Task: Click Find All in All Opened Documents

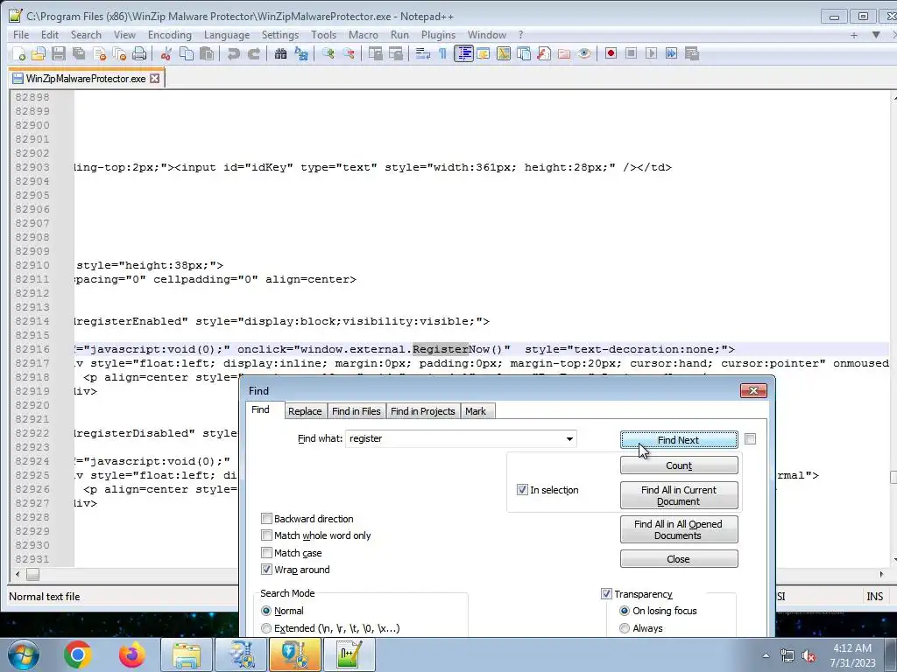Action: (x=679, y=529)
